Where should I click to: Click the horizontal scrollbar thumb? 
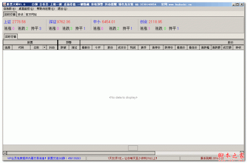81,153
